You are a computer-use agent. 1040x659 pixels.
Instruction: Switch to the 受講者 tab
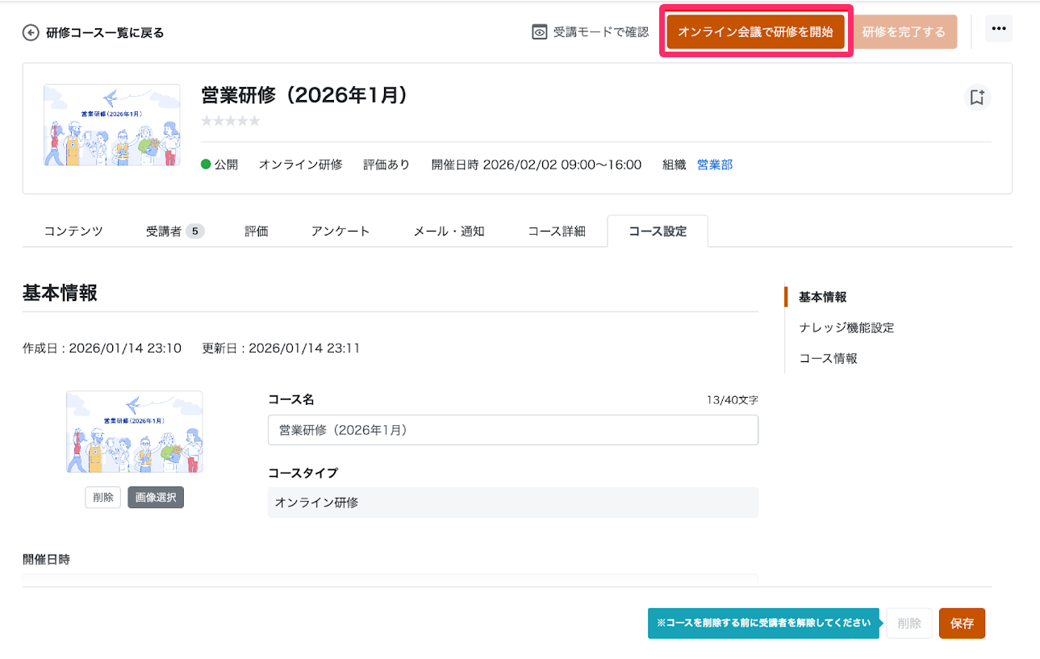(x=175, y=231)
